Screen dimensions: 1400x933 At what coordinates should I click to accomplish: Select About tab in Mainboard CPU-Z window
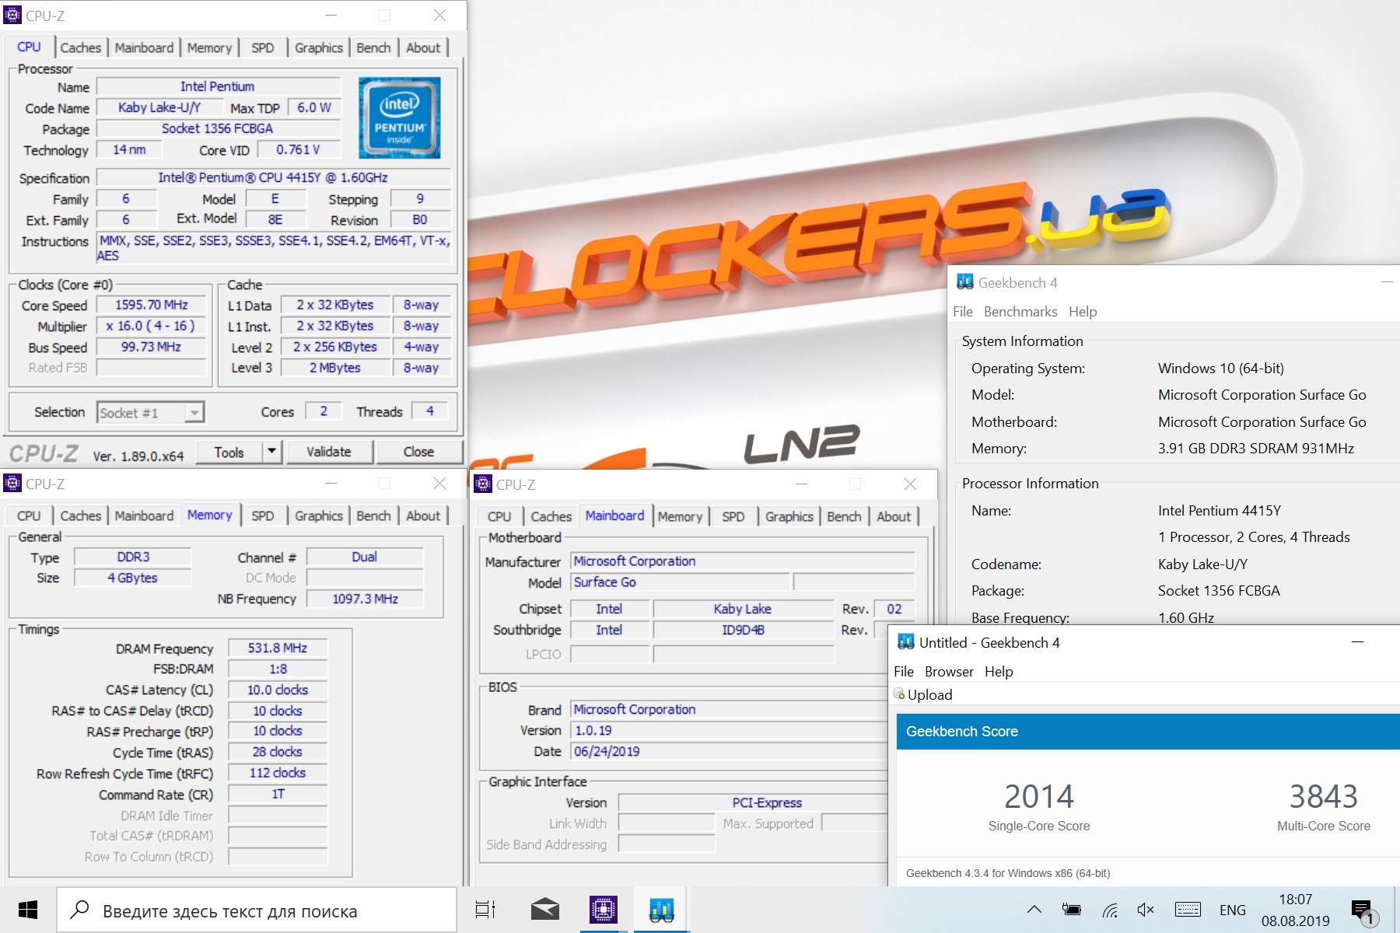click(x=894, y=516)
